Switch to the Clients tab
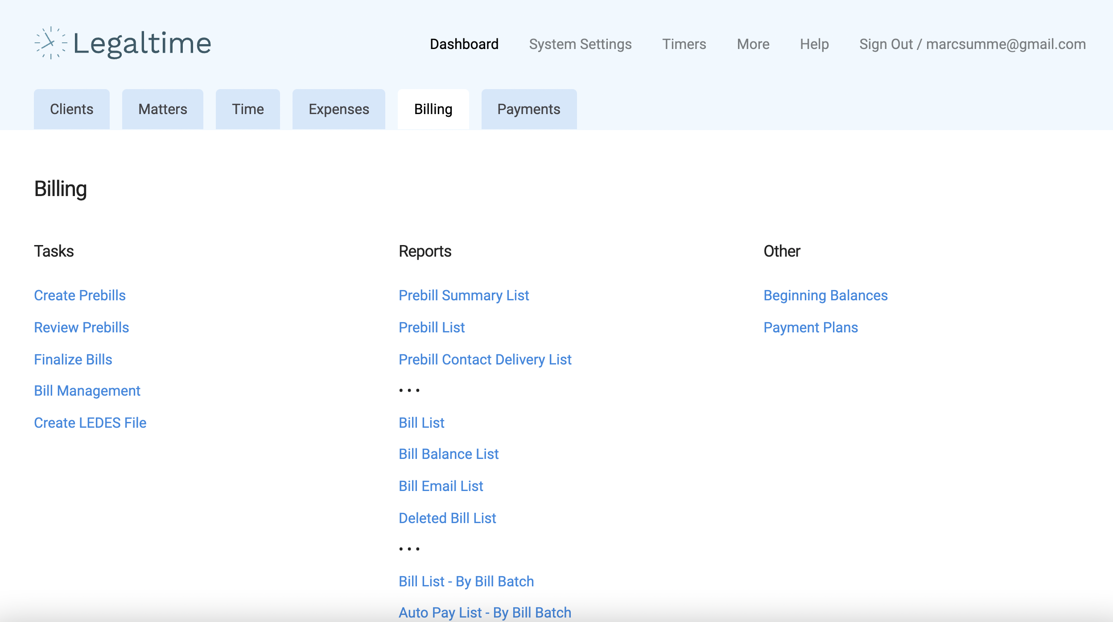This screenshot has height=622, width=1113. click(71, 109)
